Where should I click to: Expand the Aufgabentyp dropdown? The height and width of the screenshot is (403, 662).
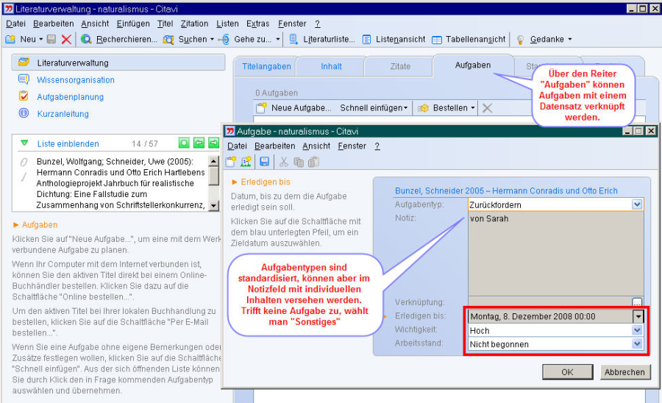coord(637,204)
